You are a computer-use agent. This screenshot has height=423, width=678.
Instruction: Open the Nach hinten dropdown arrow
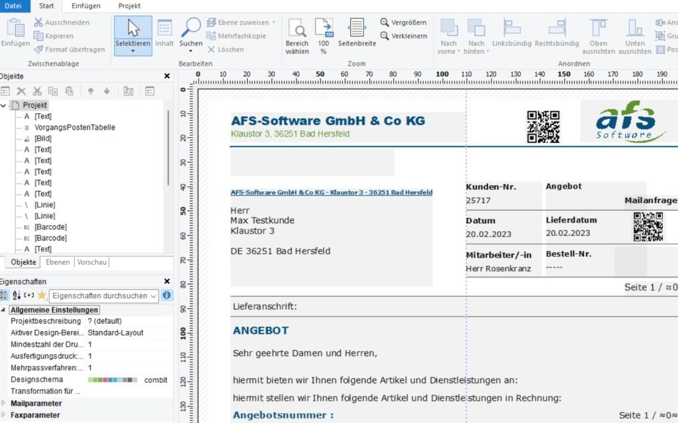coord(487,52)
